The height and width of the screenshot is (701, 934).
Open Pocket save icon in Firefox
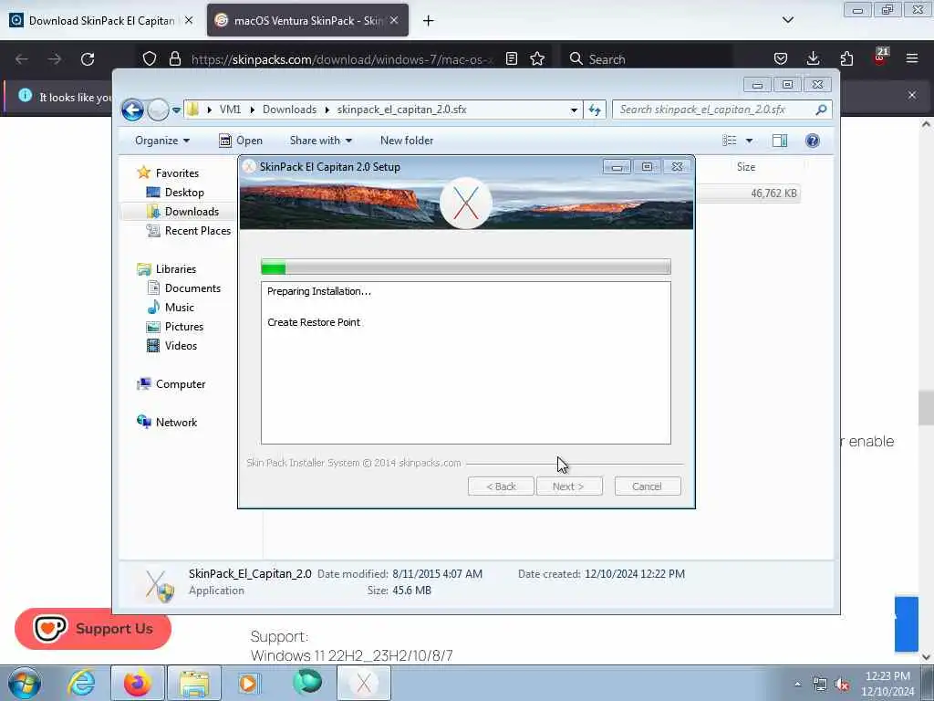coord(781,59)
